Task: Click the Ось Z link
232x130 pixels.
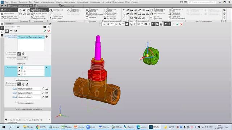Action: tap(15, 97)
